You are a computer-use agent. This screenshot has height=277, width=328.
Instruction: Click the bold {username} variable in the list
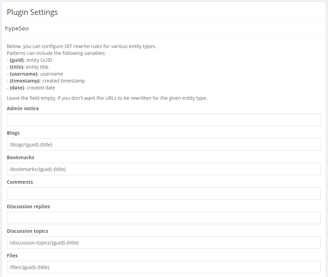tap(24, 74)
